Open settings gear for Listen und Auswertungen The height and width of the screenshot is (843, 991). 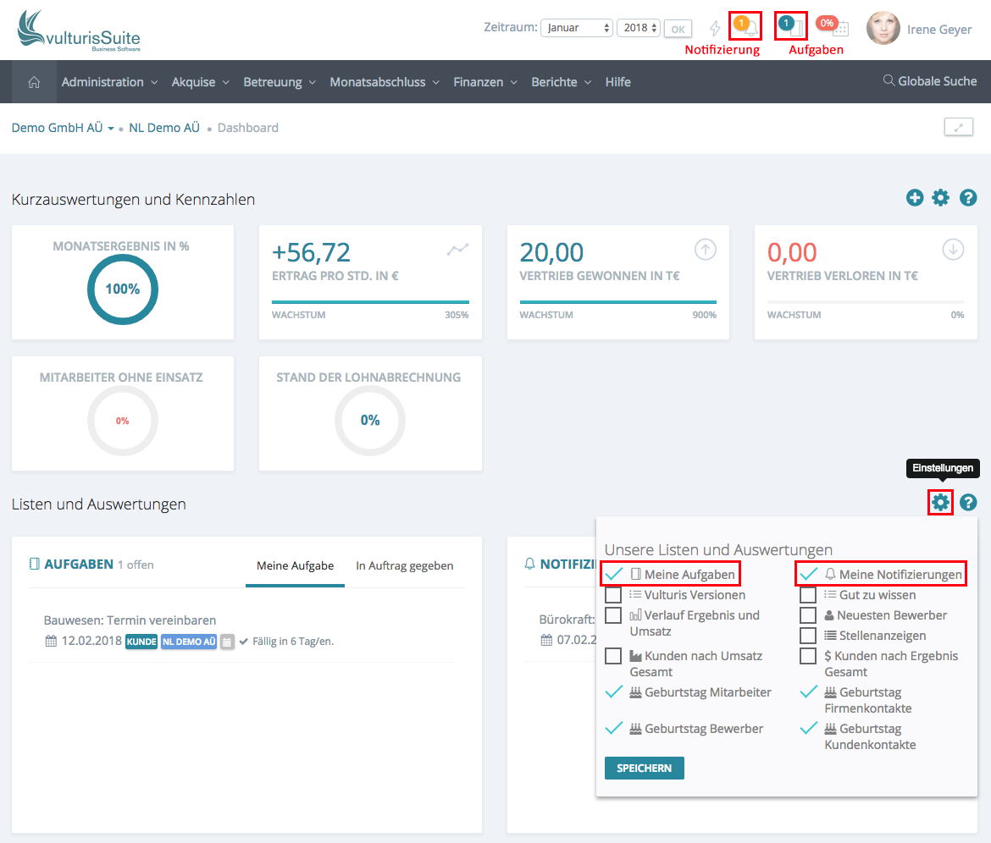coord(940,503)
